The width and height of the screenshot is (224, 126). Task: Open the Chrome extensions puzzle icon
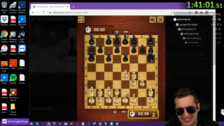click(202, 13)
